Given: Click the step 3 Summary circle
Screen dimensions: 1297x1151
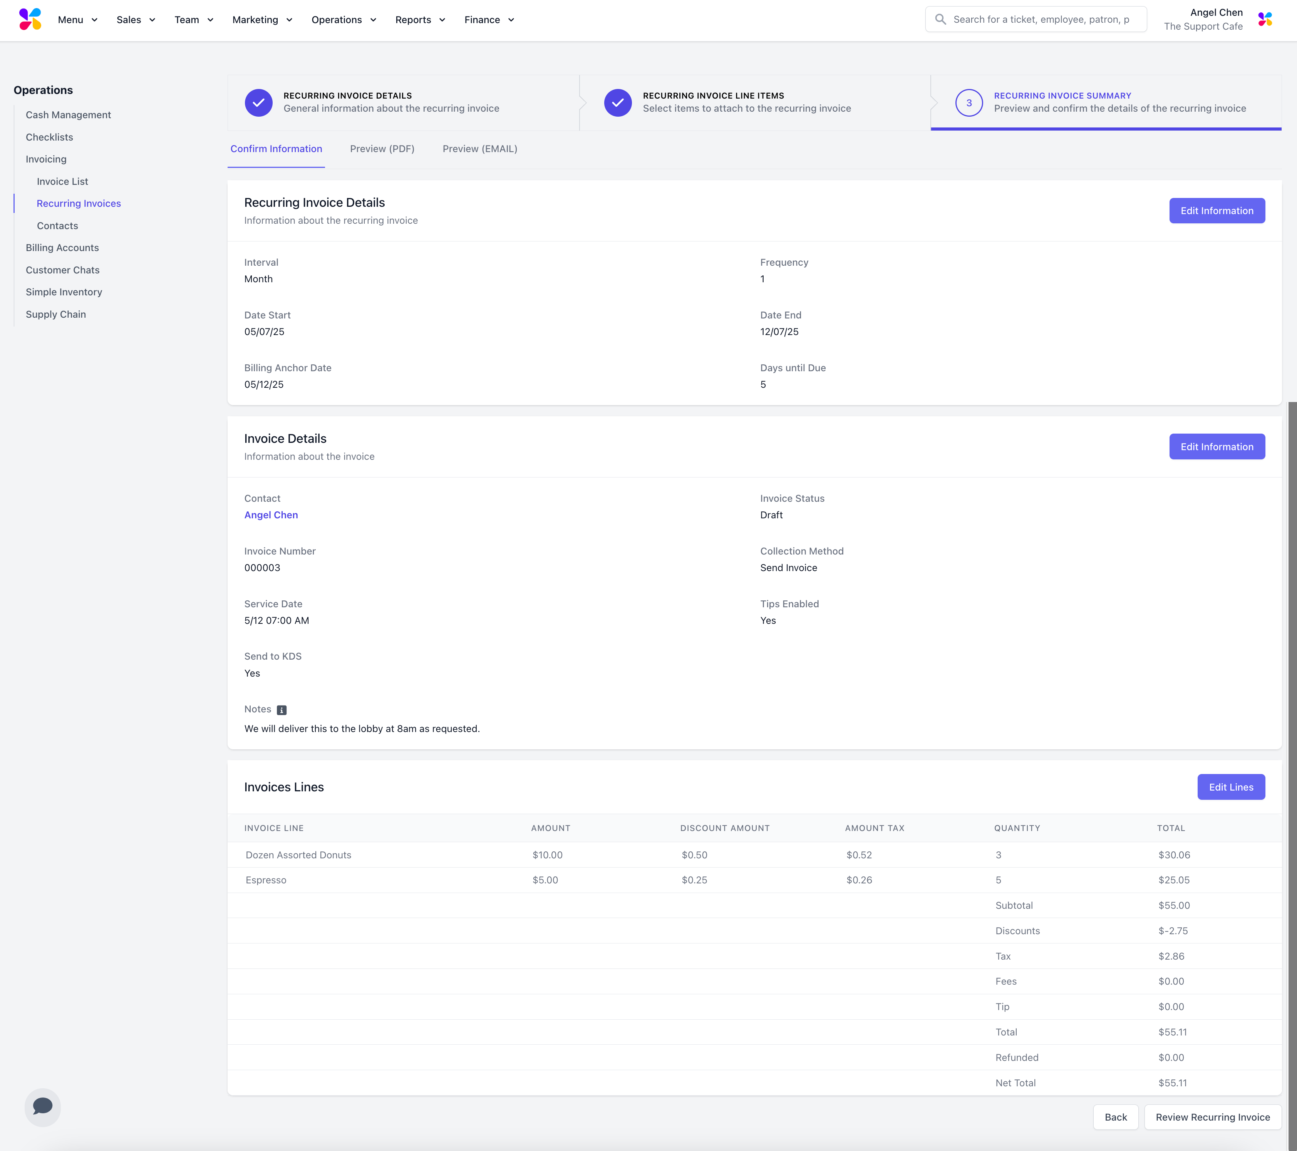Looking at the screenshot, I should point(968,103).
